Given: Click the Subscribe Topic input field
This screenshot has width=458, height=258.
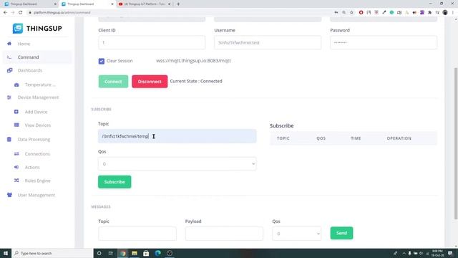Looking at the screenshot, I should [x=177, y=136].
